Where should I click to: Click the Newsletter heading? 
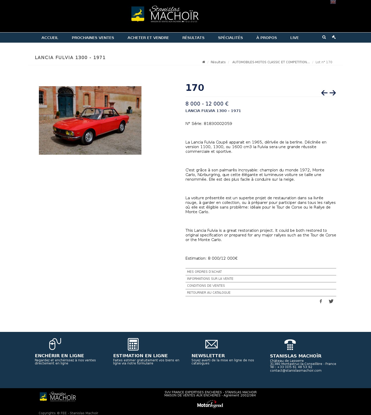click(x=208, y=356)
